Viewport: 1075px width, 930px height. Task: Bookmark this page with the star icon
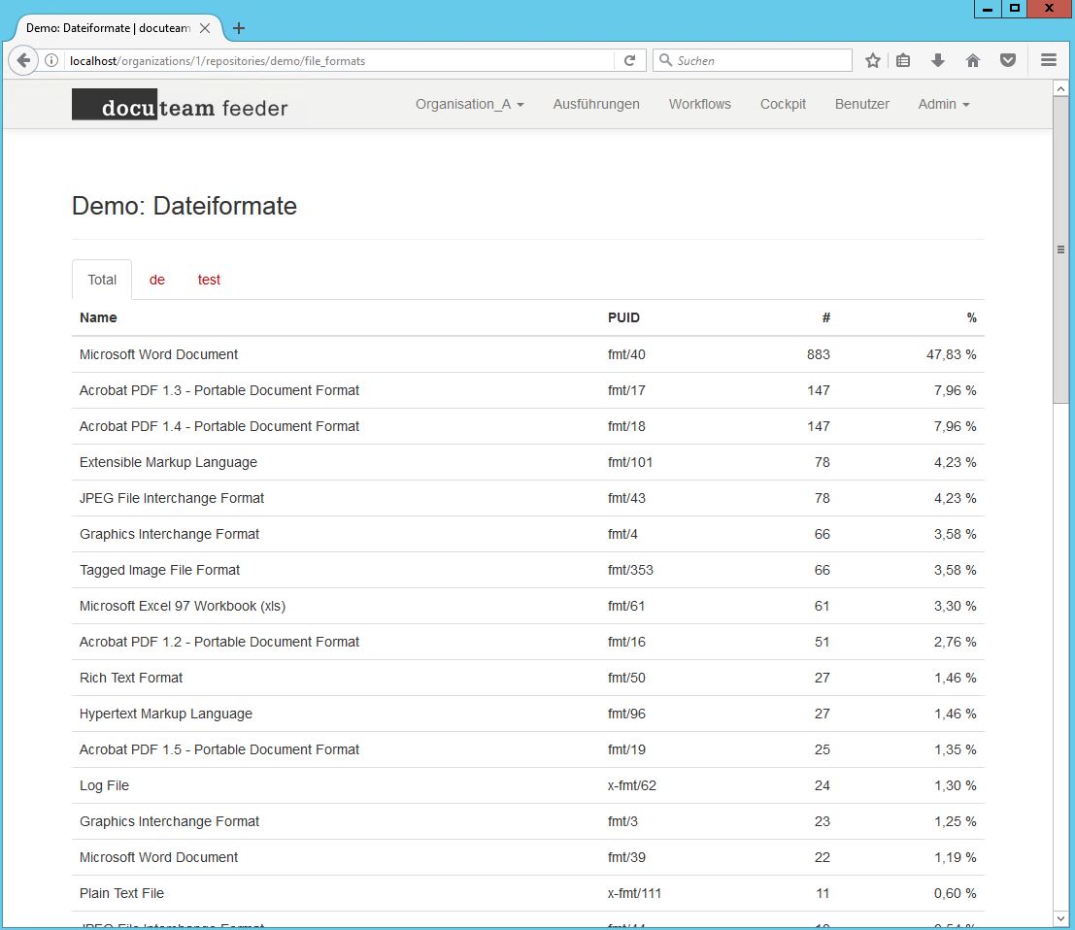tap(872, 60)
